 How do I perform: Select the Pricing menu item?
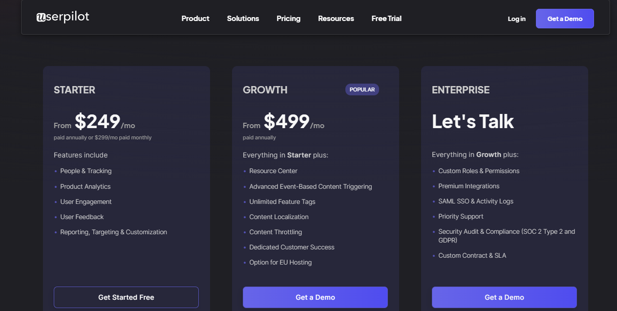(x=288, y=19)
